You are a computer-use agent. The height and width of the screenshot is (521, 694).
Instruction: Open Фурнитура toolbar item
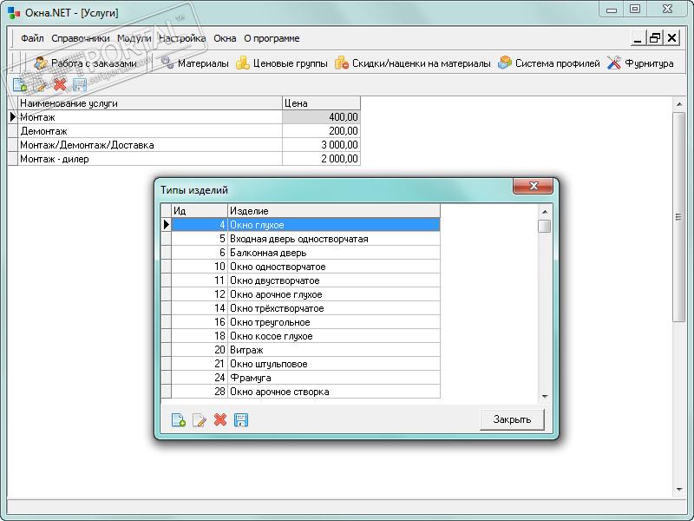click(640, 63)
